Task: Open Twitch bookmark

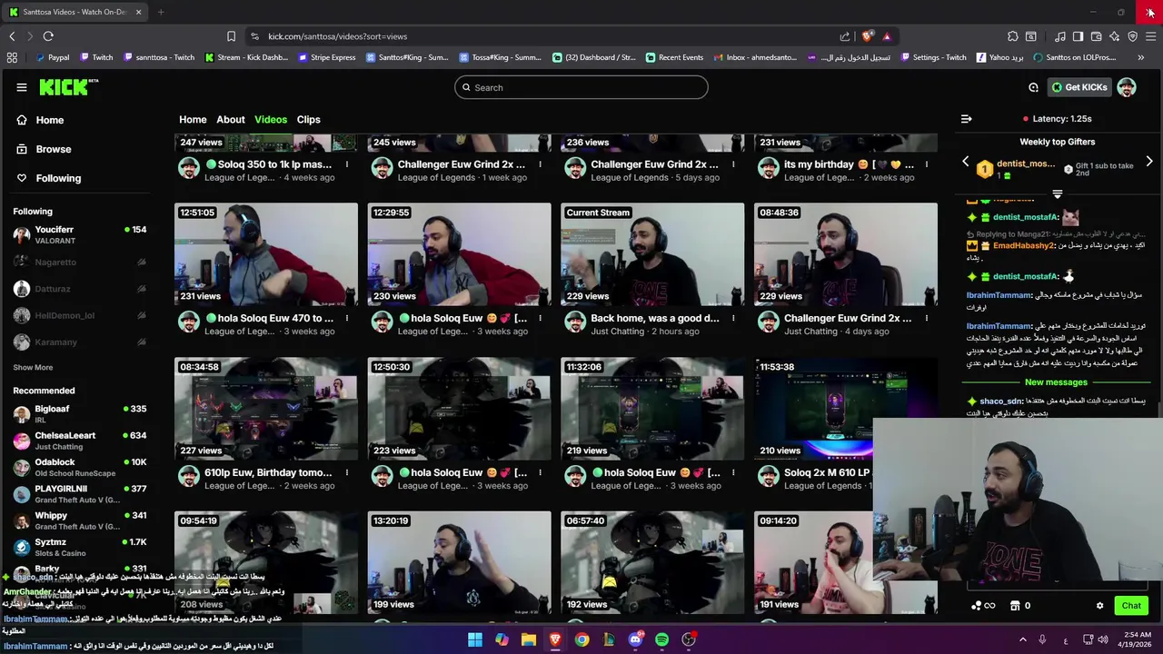Action: 96,57
